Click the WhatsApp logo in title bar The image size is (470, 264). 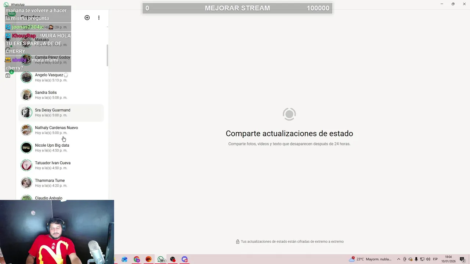coord(6,4)
